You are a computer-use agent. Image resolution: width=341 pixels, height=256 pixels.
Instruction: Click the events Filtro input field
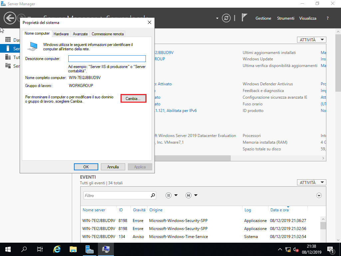pyautogui.click(x=117, y=195)
